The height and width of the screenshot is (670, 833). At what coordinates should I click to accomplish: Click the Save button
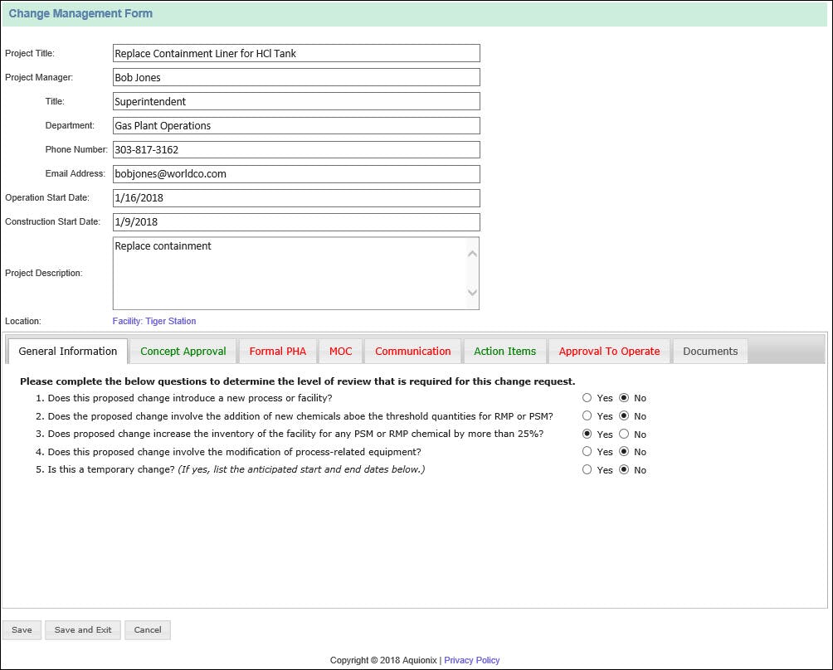point(22,629)
